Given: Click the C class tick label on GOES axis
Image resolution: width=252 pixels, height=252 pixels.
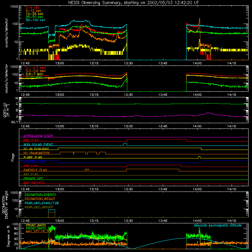Looking at the screenshot, I should point(17,104).
